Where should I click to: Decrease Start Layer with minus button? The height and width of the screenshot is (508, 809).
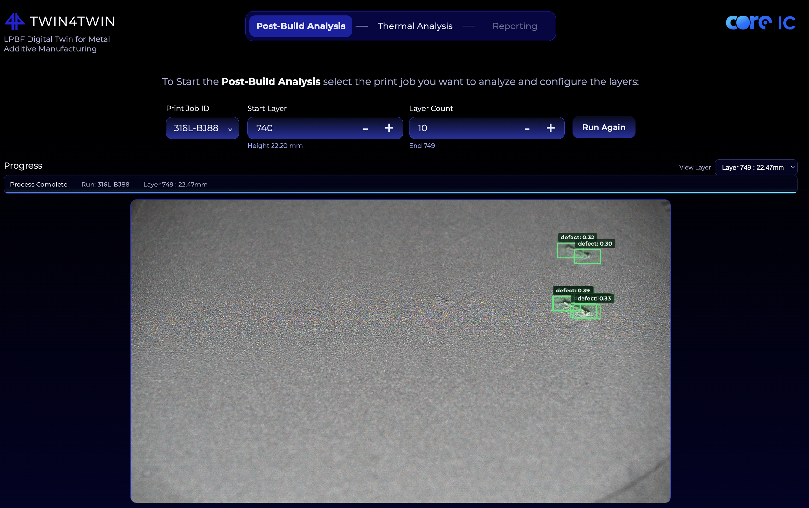tap(366, 128)
